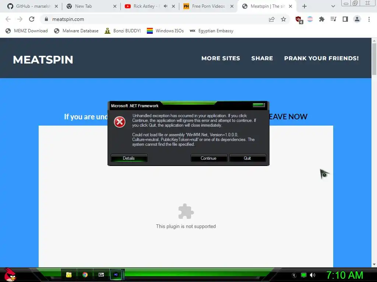
Task: Open the Chrome three-dot menu
Action: tap(369, 19)
